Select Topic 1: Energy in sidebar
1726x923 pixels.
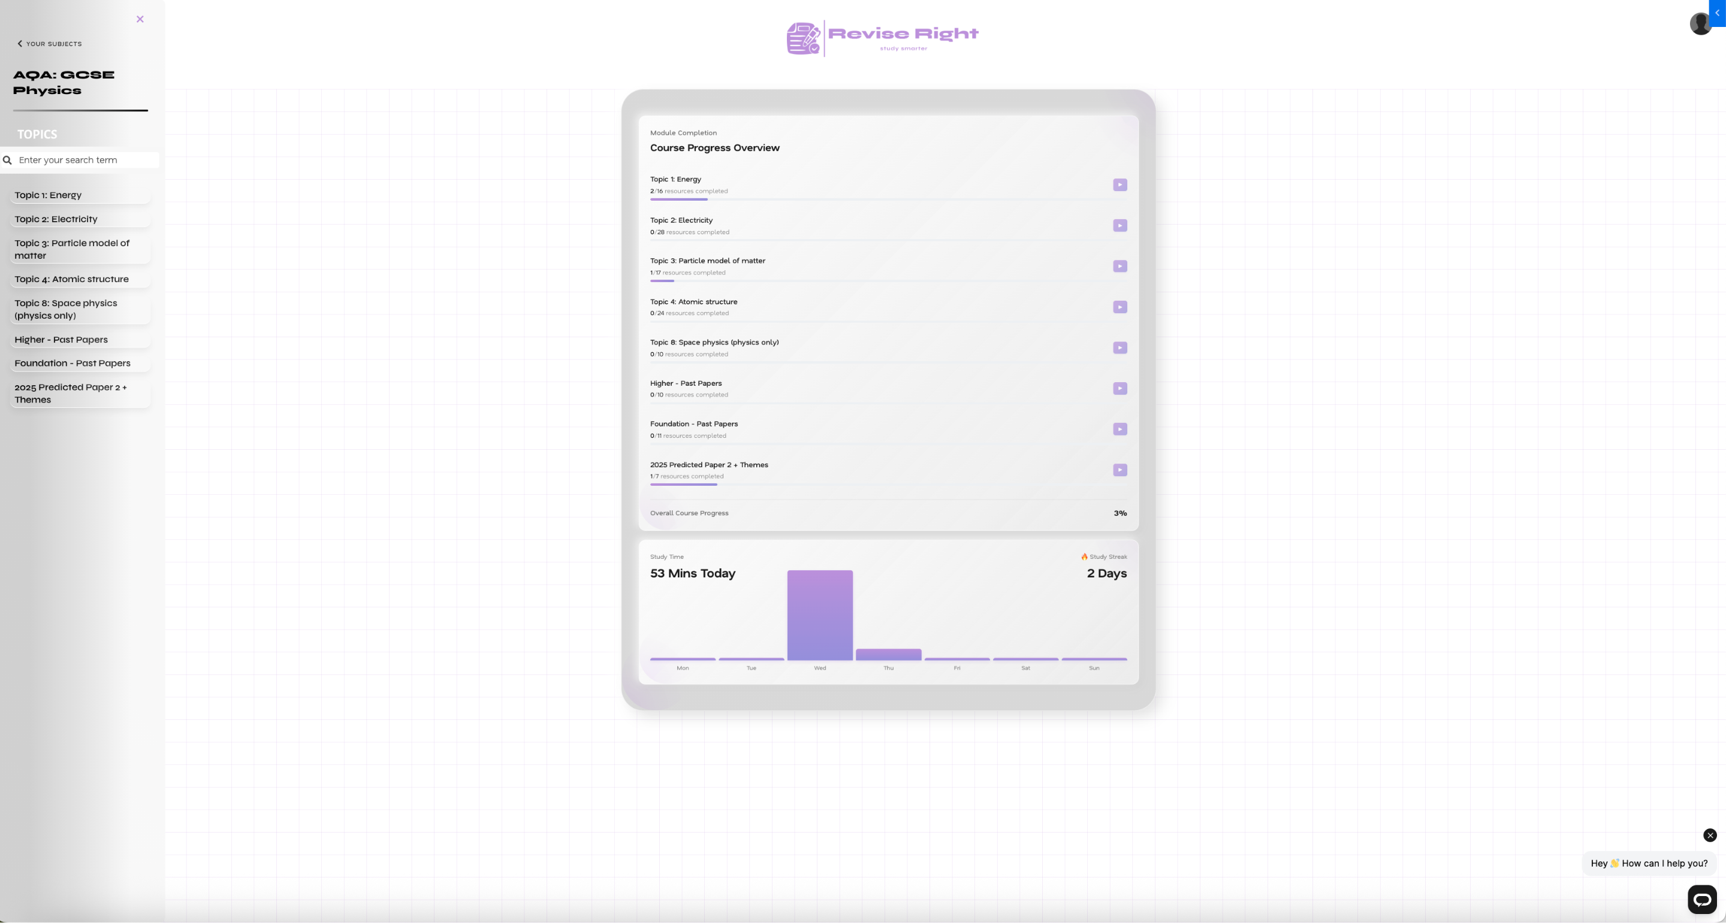tap(48, 195)
